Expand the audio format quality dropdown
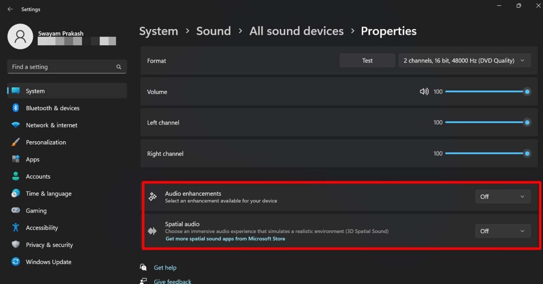This screenshot has height=284, width=543. (x=465, y=60)
